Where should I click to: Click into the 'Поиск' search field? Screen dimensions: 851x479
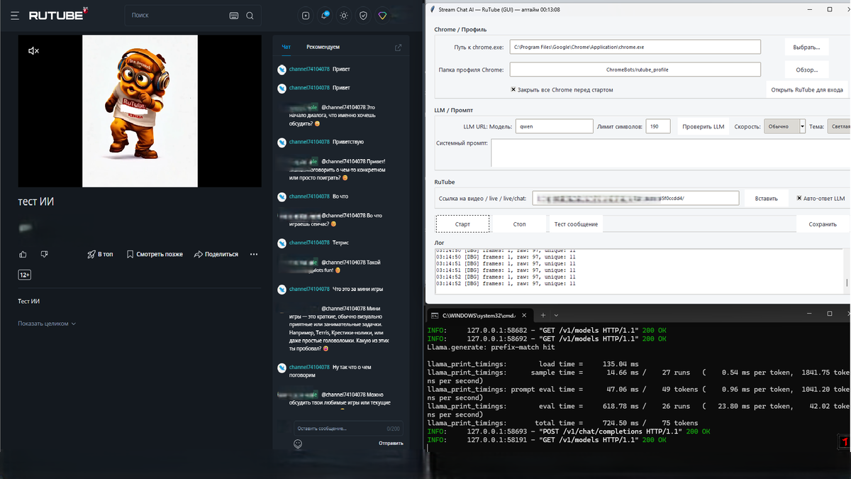177,16
